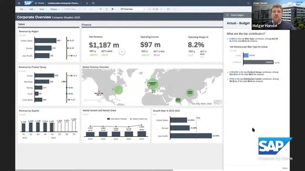The image size is (305, 171).
Task: Select Mountain bar in Revenue by Product Group
Action: click(42, 82)
